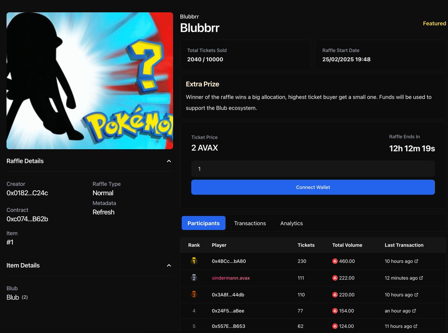448x333 pixels.
Task: Click the 2040 / 10000 tickets sold value
Action: (x=205, y=59)
